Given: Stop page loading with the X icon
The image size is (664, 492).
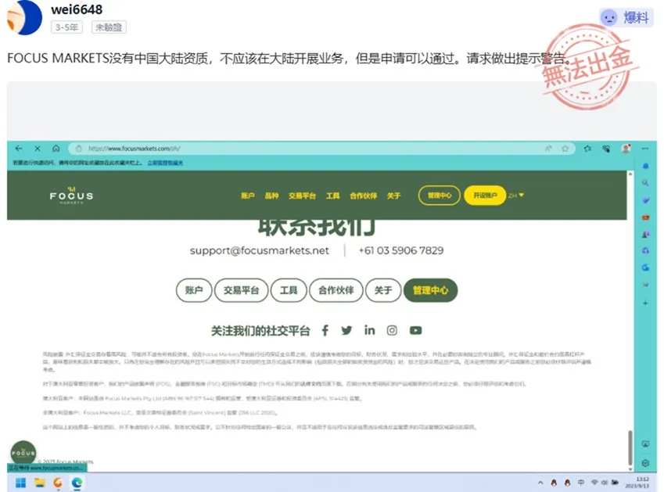Looking at the screenshot, I should (x=38, y=149).
